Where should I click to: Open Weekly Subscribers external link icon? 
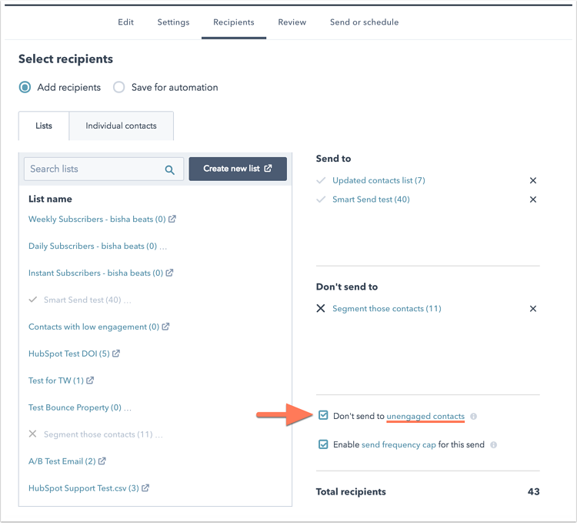coord(172,220)
